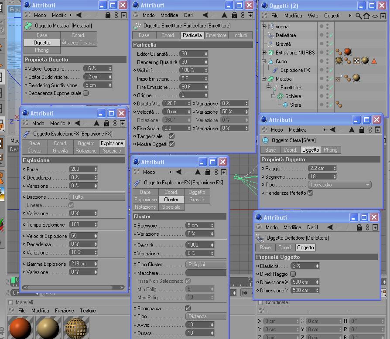
Task: Expand the scena tree node
Action: [x=263, y=26]
